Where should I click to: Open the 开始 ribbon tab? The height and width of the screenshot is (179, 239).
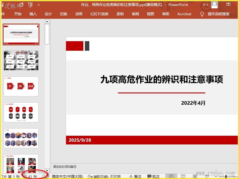pyautogui.click(x=18, y=14)
